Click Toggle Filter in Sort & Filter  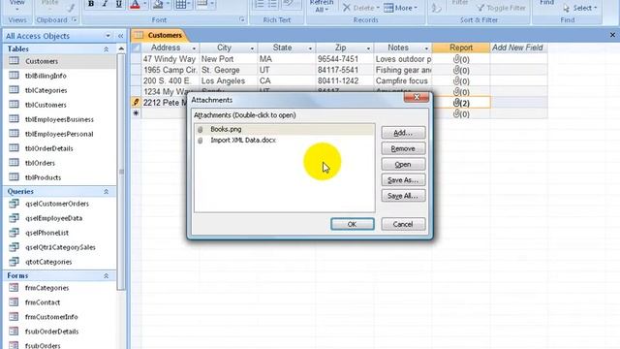click(501, 8)
